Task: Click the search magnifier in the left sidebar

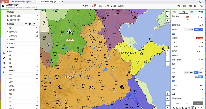Action: (4, 72)
